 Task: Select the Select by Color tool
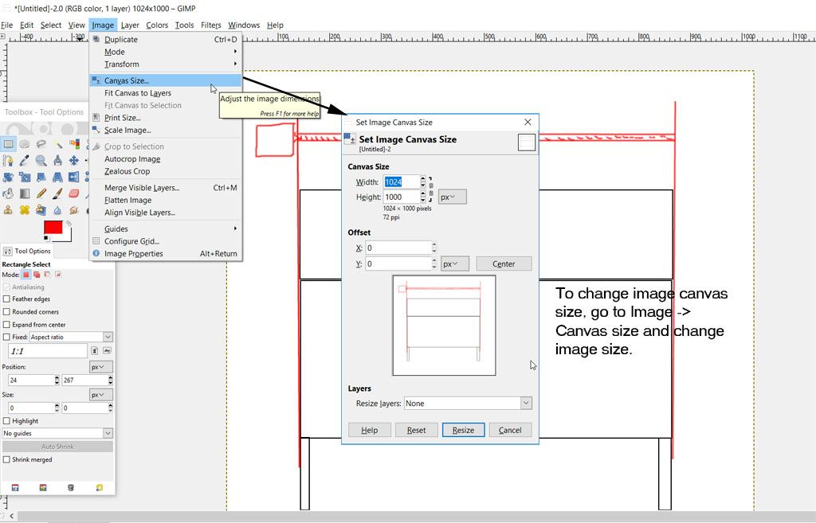click(74, 144)
